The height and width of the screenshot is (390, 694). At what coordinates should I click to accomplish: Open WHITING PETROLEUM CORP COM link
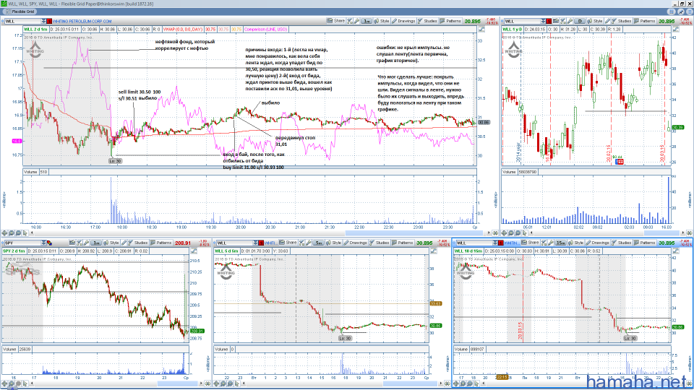(82, 21)
